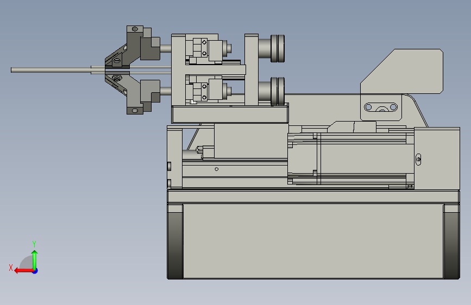The height and width of the screenshot is (305, 471).
Task: Select the lower grooved roller knob
Action: (x=277, y=91)
